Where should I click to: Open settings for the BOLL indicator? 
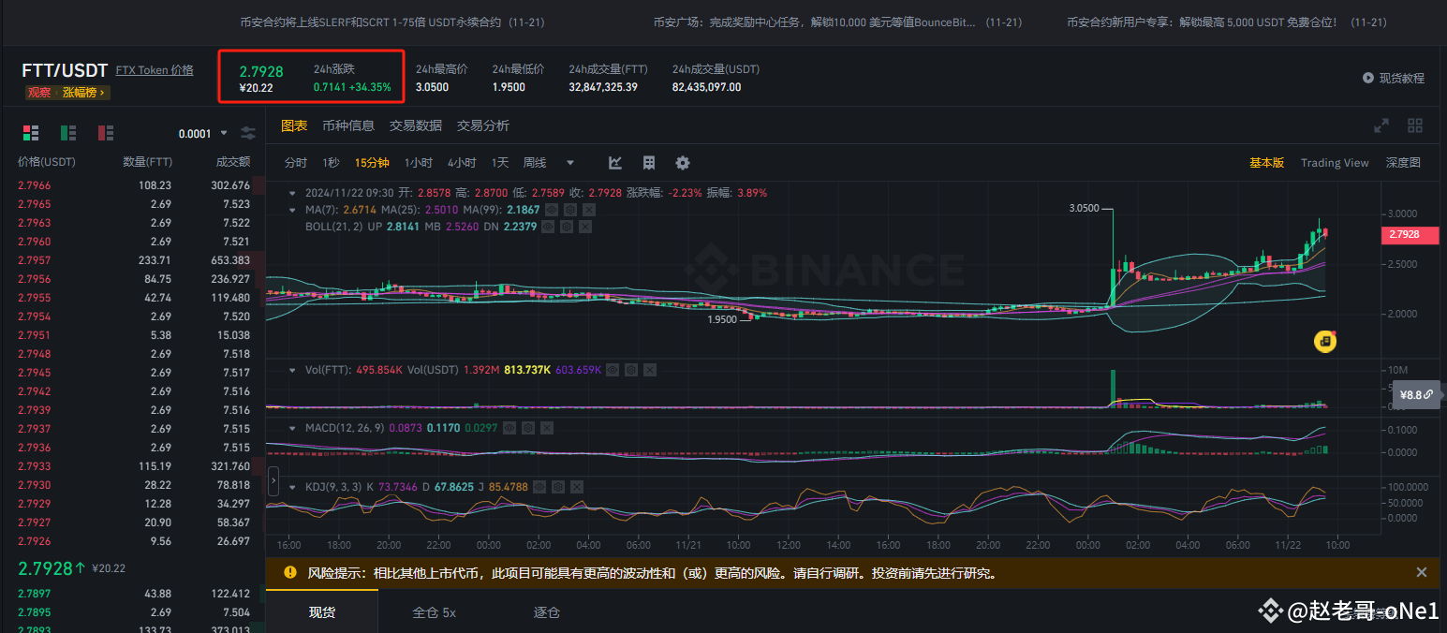click(568, 226)
